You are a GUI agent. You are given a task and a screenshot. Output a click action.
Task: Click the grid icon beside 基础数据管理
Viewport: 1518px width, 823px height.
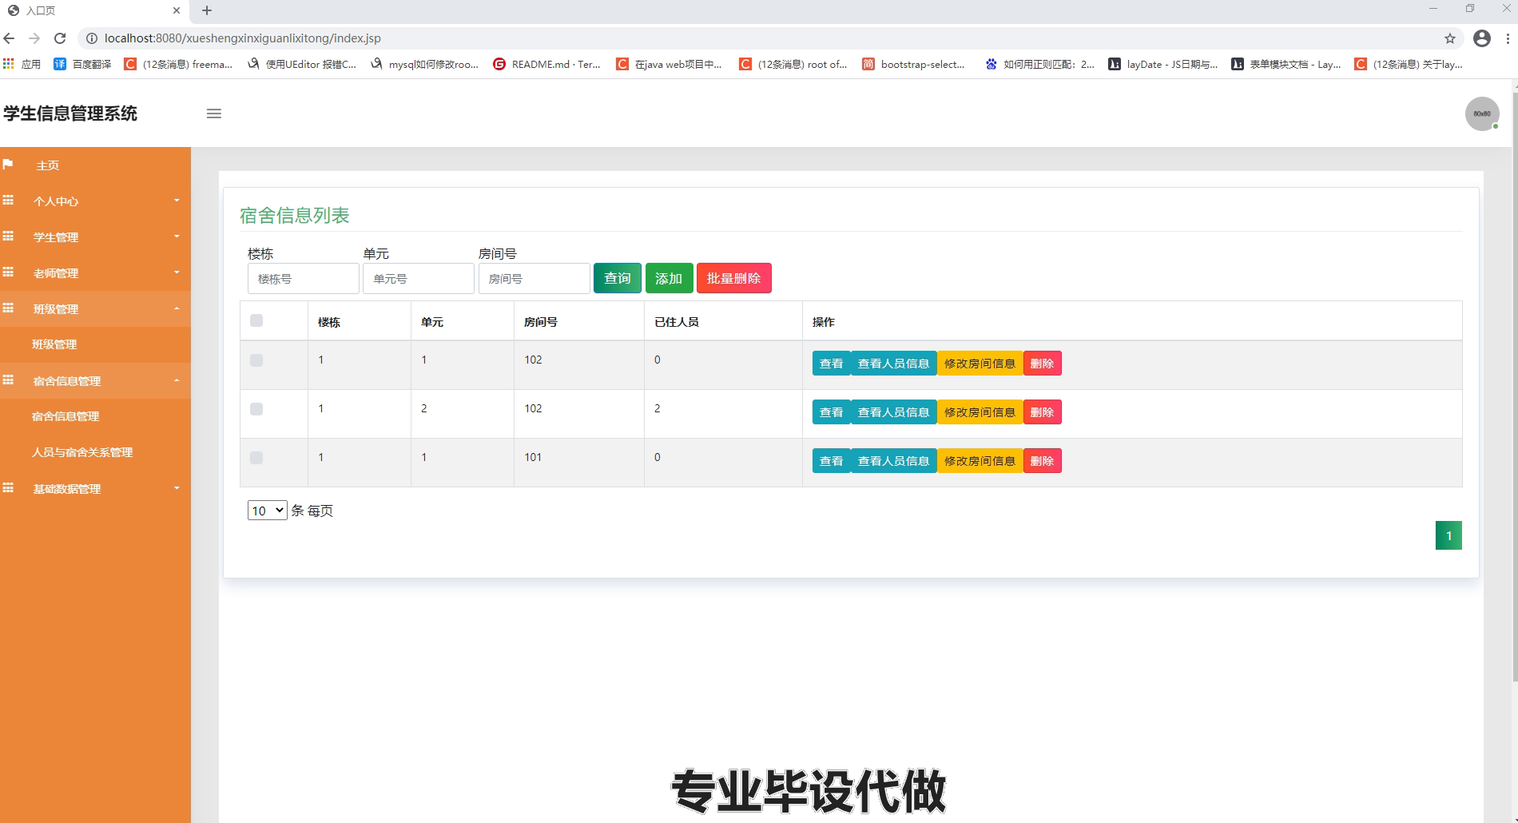point(8,488)
